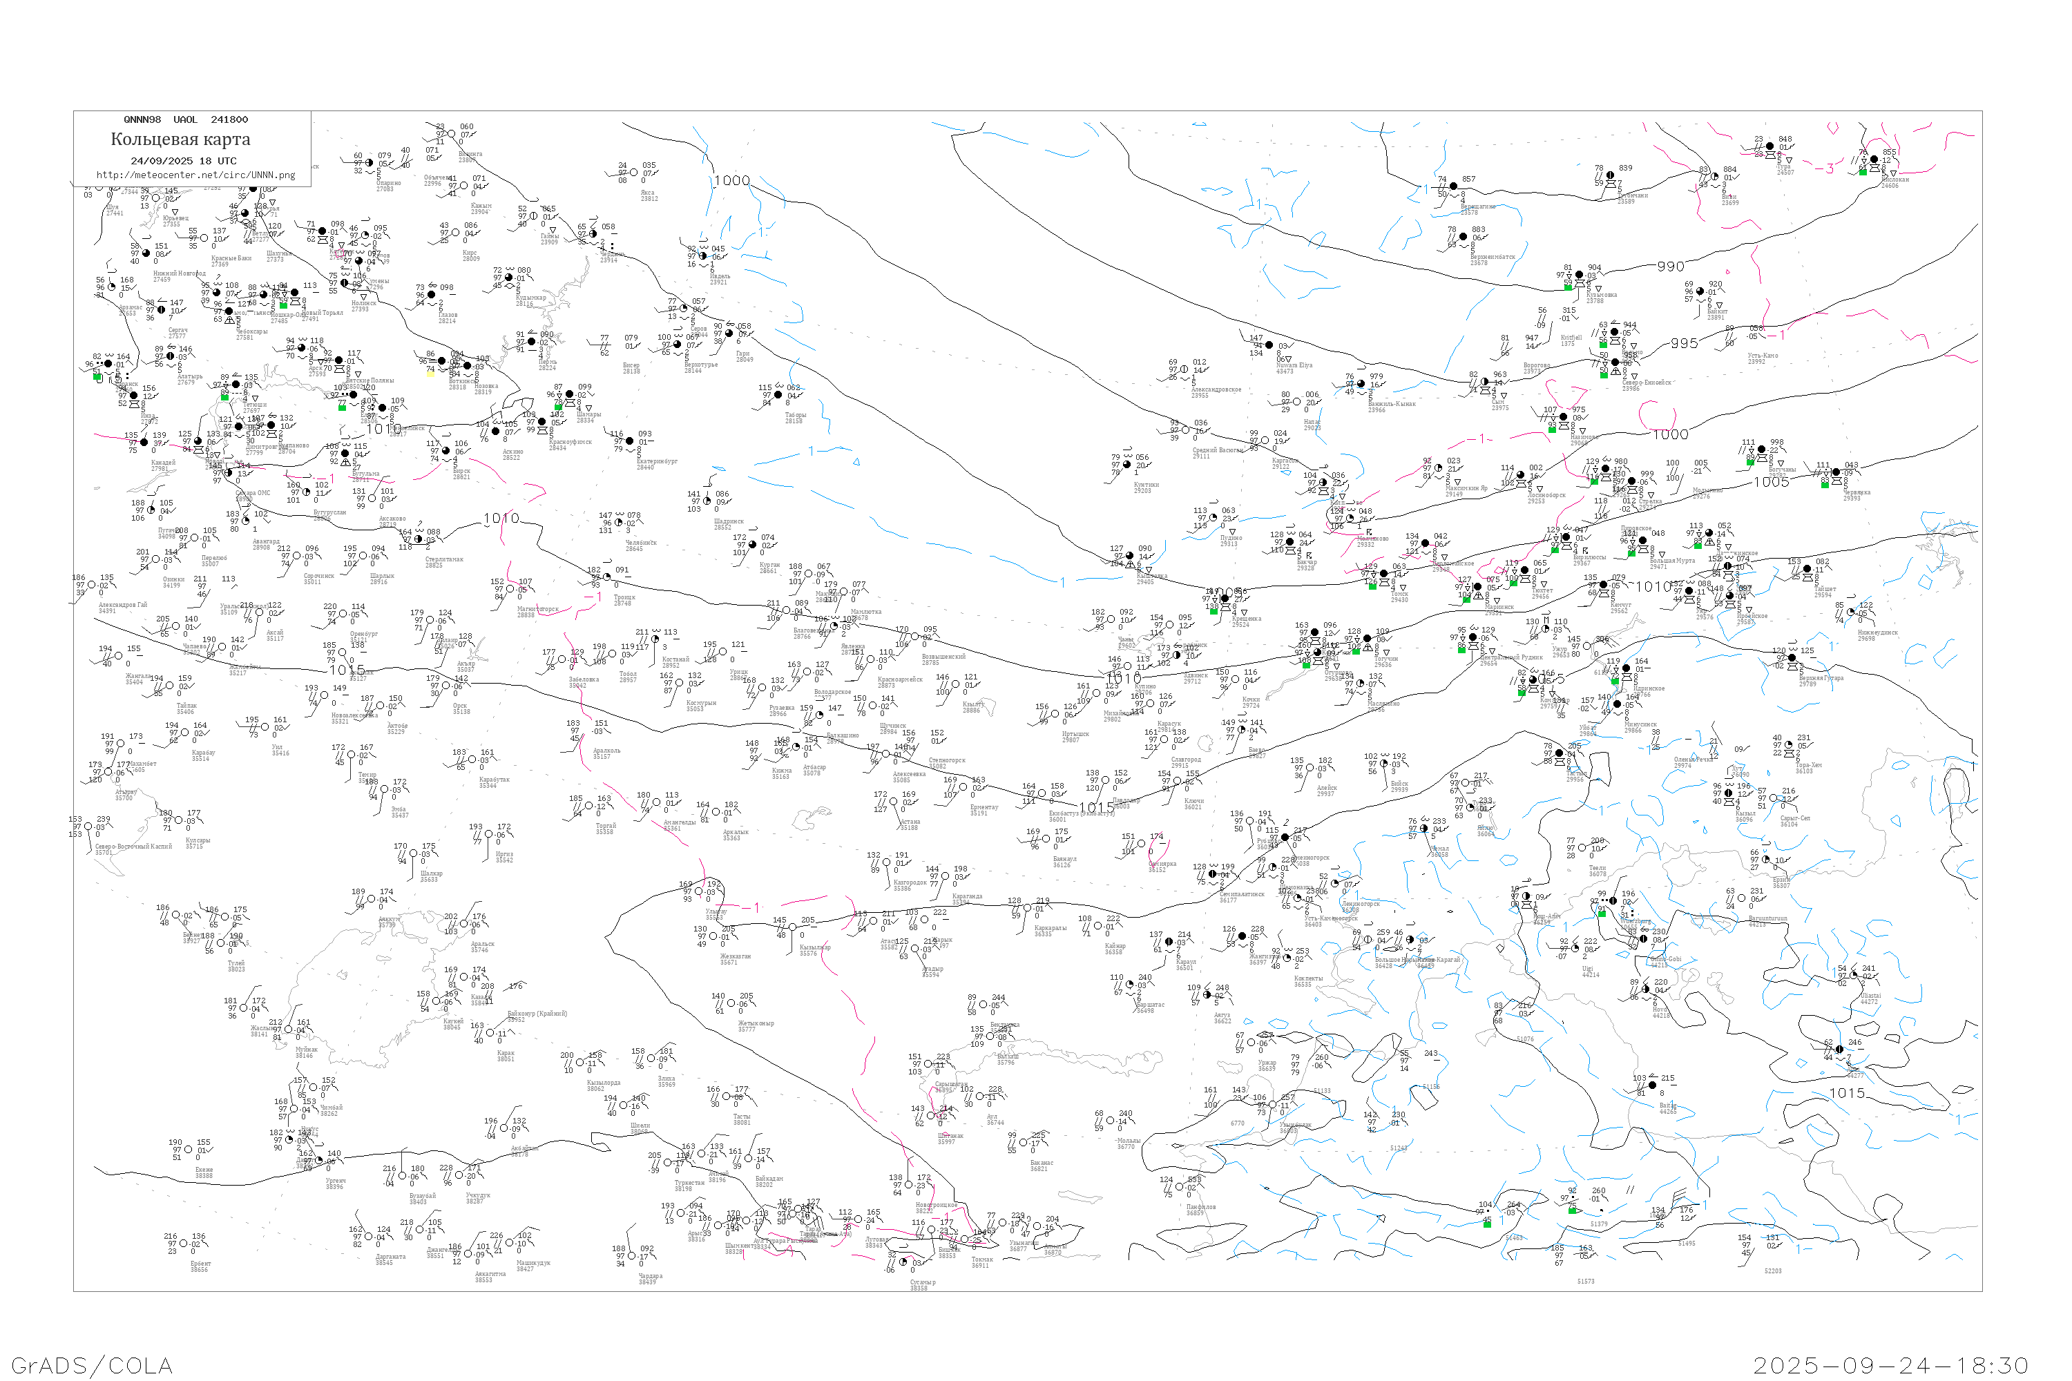Click the Тура station filled circle

click(1771, 147)
